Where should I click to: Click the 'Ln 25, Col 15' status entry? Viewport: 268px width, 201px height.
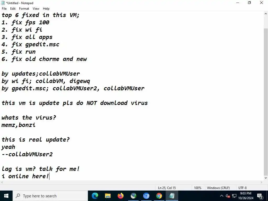(x=167, y=188)
